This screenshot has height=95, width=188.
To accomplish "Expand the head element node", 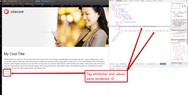I will 111,6.
